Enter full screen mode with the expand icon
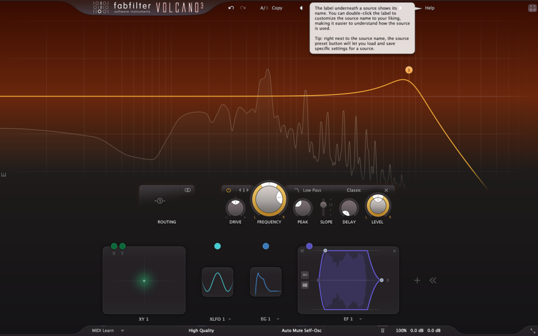The width and height of the screenshot is (538, 336). pos(532,8)
